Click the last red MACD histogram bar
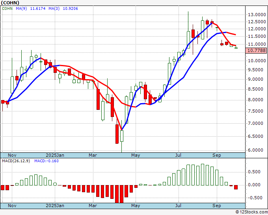This screenshot has width=268, height=215. [236, 187]
